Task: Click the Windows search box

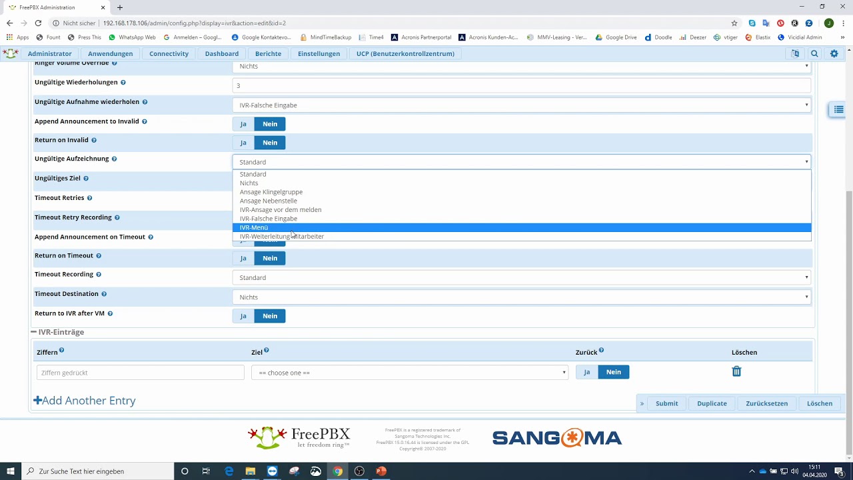Action: tap(99, 471)
